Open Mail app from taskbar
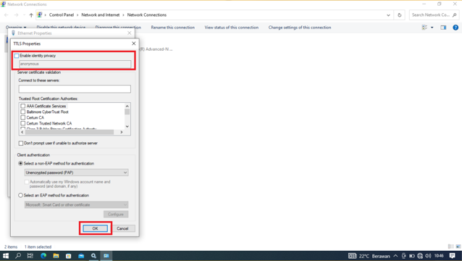The height and width of the screenshot is (261, 462). 81,256
